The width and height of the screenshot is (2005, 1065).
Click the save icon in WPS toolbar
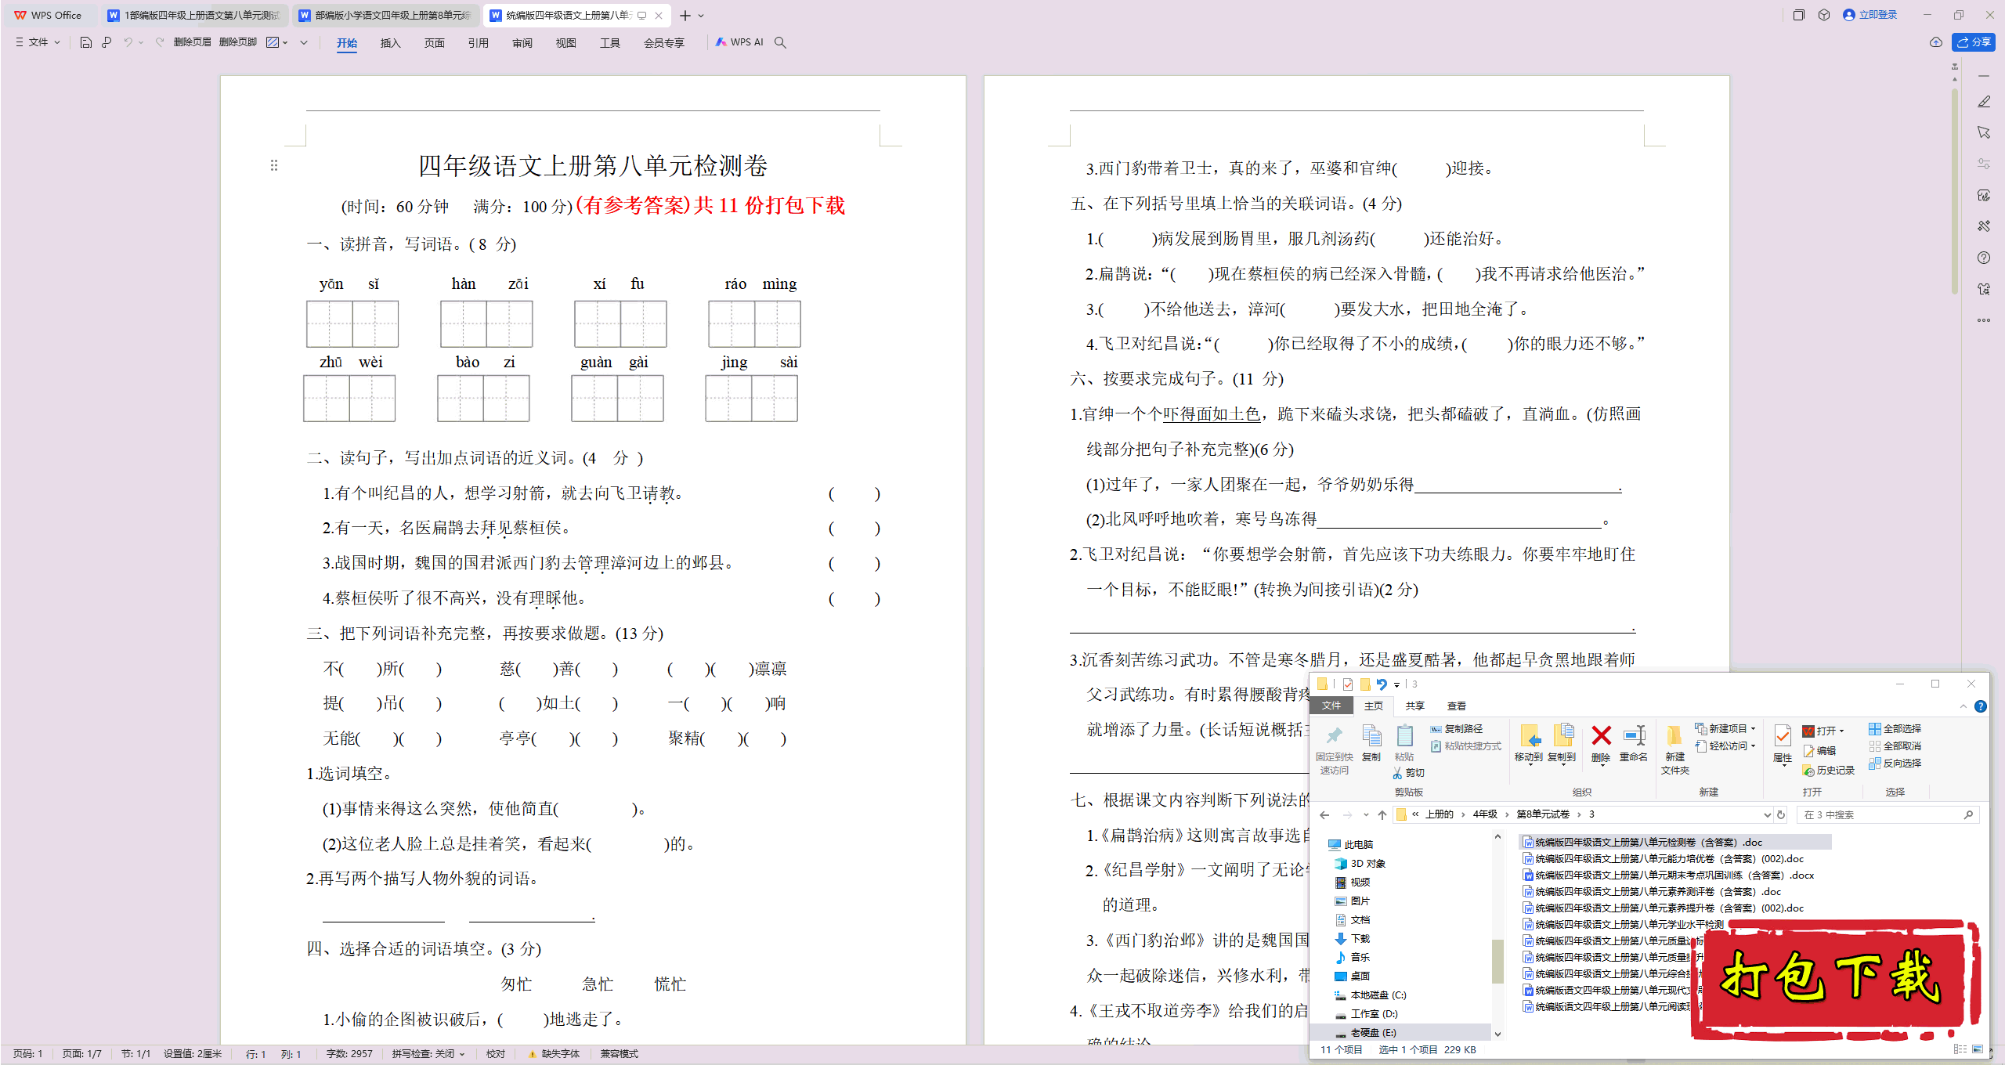click(86, 42)
